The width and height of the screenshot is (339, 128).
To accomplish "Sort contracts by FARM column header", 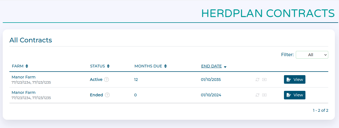I will [18, 66].
